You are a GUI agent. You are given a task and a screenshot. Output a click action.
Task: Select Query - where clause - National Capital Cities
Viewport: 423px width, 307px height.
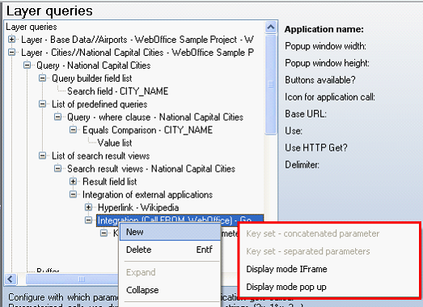click(x=155, y=117)
